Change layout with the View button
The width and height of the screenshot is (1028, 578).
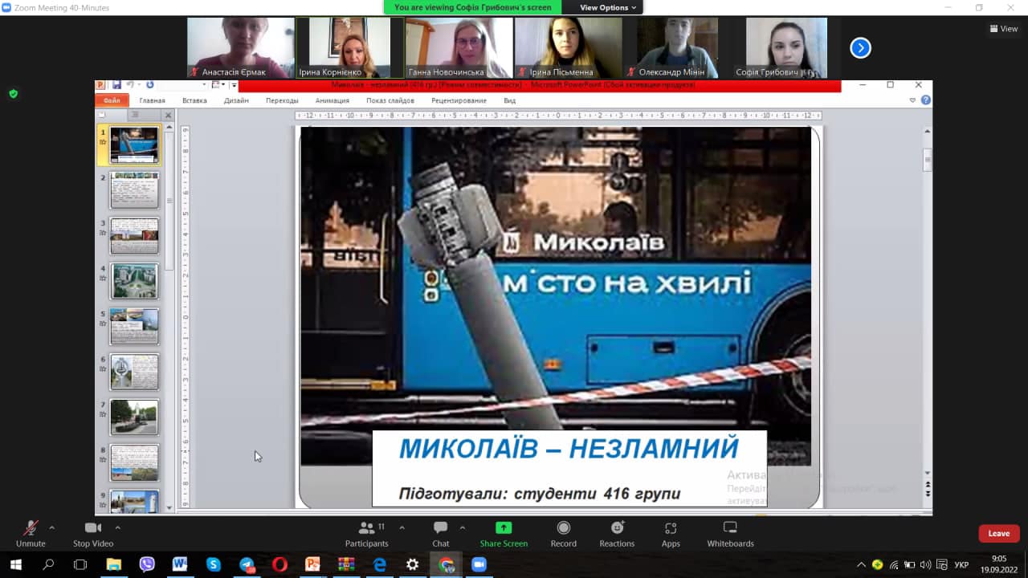tap(1004, 29)
